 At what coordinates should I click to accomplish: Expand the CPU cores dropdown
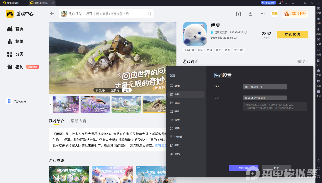[x=265, y=87]
